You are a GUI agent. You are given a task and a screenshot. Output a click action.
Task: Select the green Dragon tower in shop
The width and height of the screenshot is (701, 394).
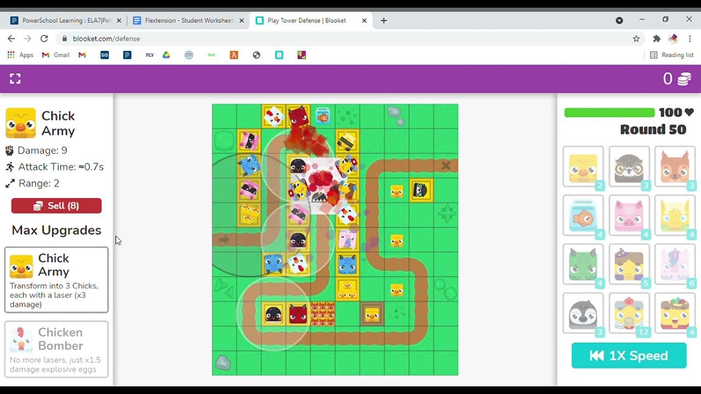(583, 264)
